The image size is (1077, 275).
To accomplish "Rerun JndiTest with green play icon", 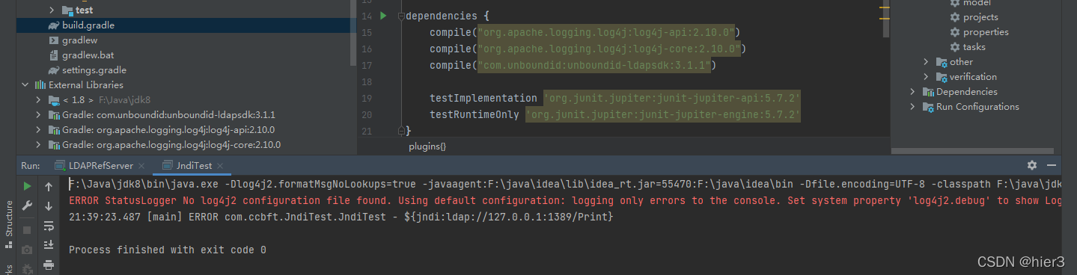I will pos(28,186).
